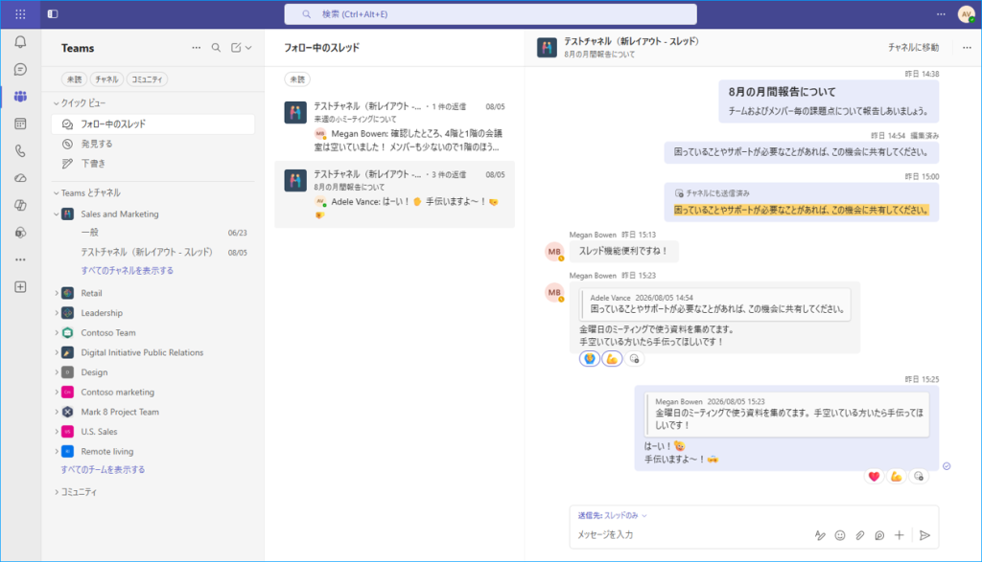Expand the Contoso Team channels
The width and height of the screenshot is (982, 562).
point(57,332)
